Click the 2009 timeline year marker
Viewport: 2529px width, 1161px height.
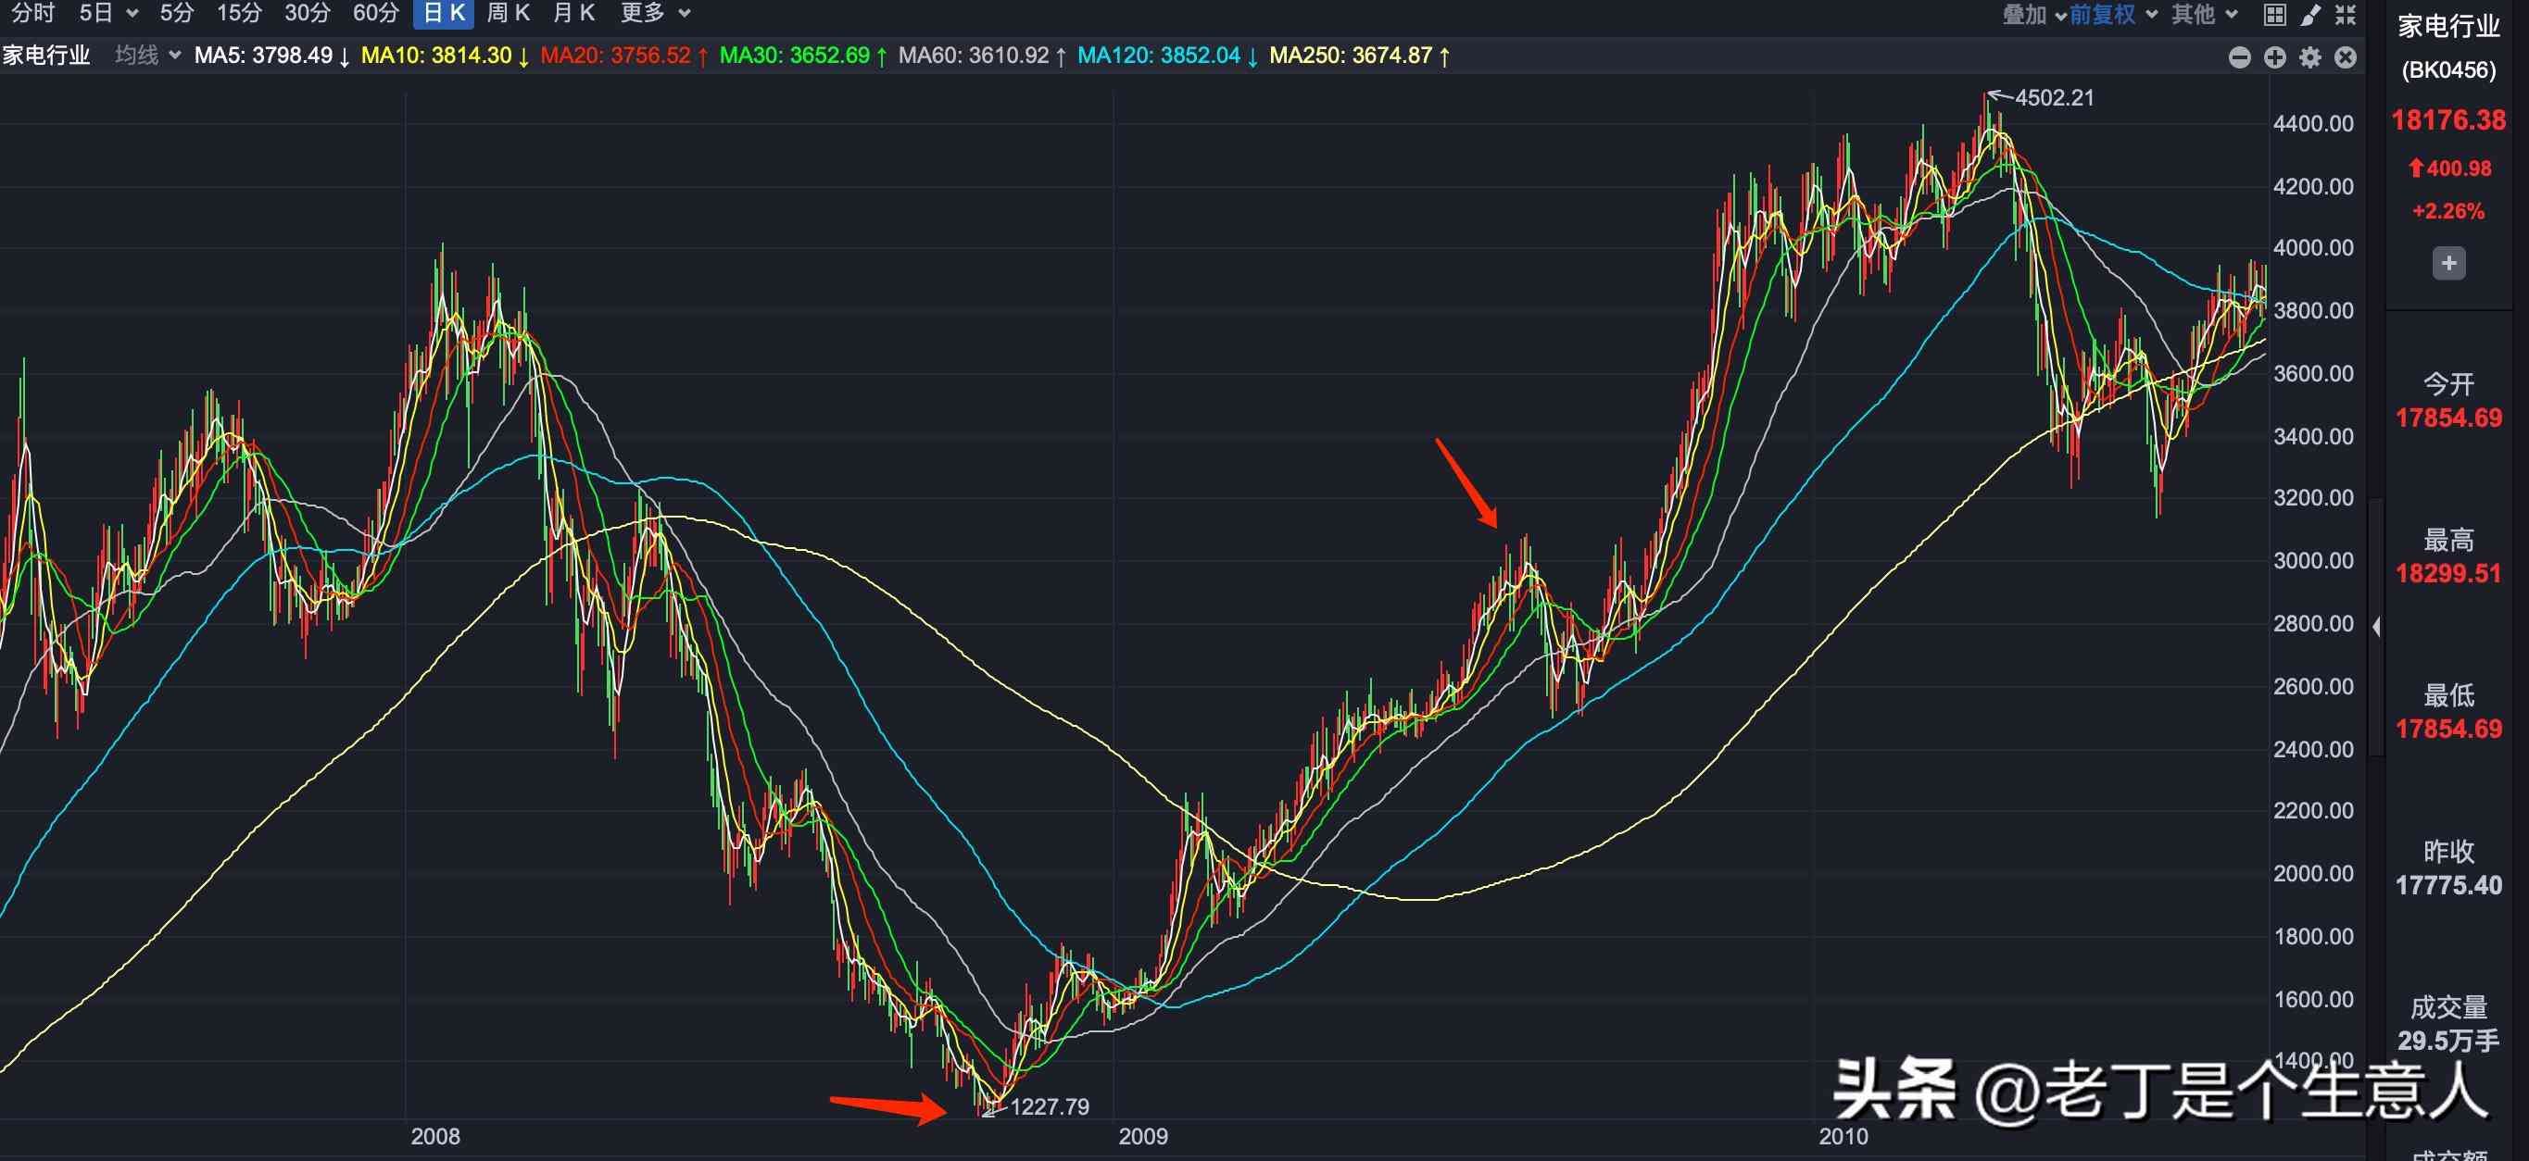pos(1143,1136)
